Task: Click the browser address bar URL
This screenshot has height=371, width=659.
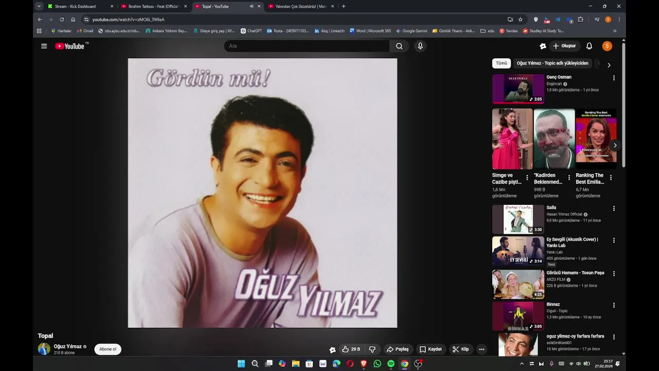Action: [128, 20]
